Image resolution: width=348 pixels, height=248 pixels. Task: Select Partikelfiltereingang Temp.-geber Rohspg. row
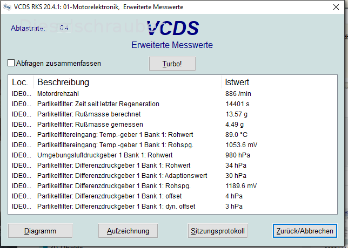[x=173, y=145]
